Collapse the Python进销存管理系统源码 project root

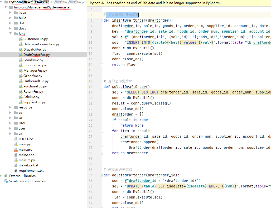click(x=1, y=2)
